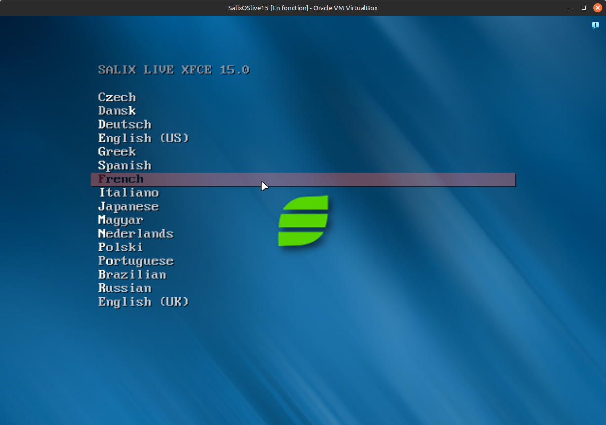Select Italiano language option
Screen dimensions: 606x425
pyautogui.click(x=128, y=193)
